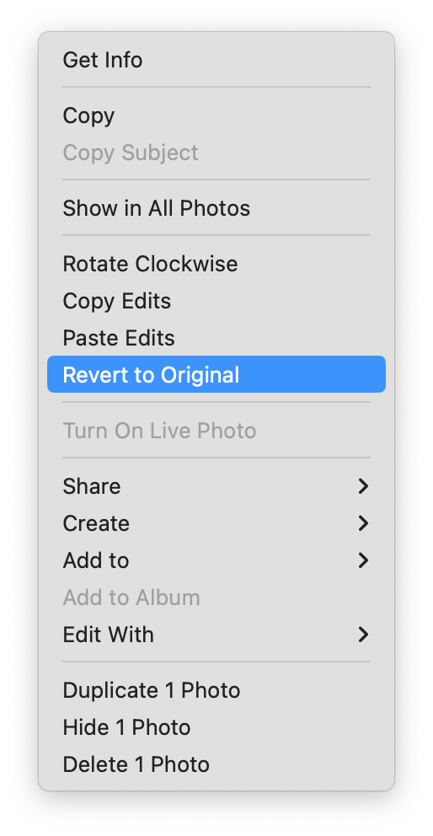This screenshot has height=836, width=433.
Task: Choose Delete 1 Photo
Action: [216, 764]
